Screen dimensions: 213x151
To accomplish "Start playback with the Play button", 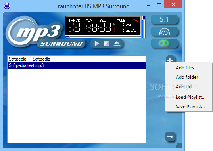I will 97,44.
